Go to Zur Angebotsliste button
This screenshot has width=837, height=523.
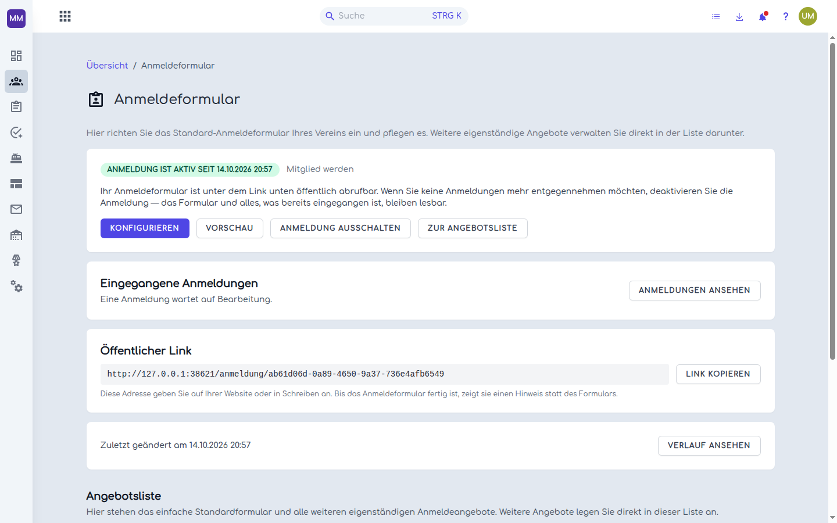(x=473, y=228)
